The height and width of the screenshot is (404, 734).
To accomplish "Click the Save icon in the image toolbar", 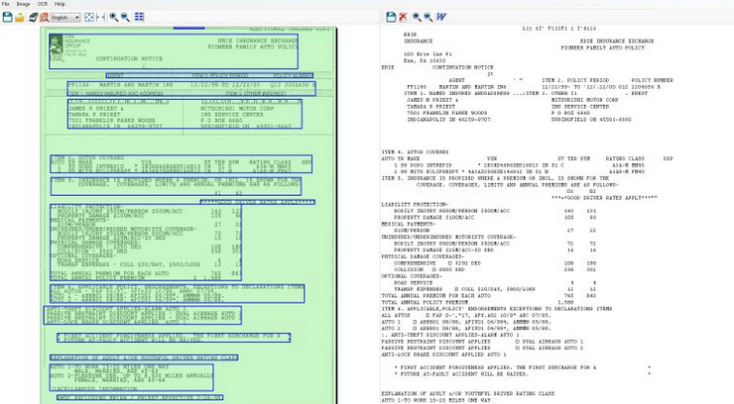I will pos(8,17).
